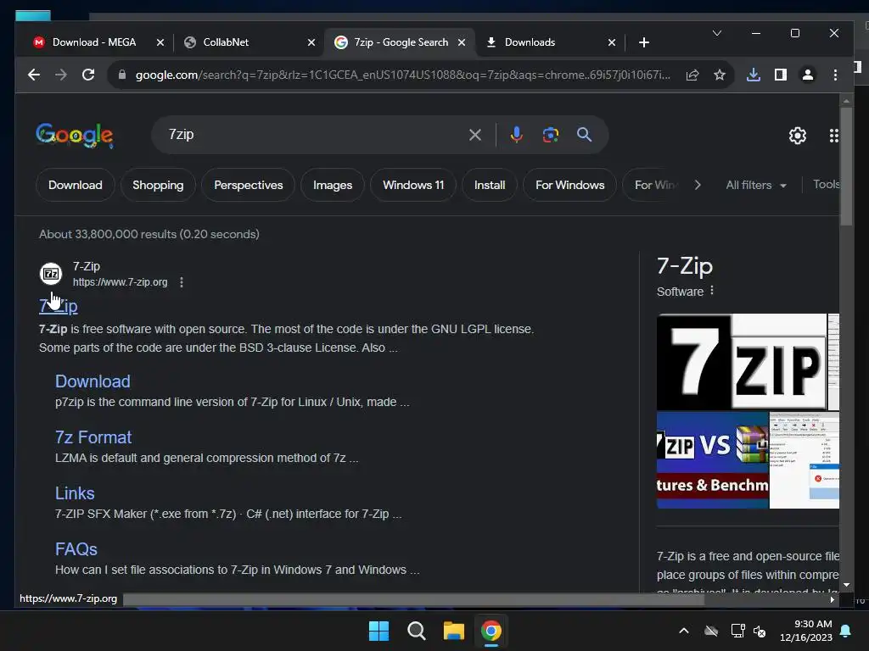Select the Shopping filter chip
The height and width of the screenshot is (651, 869).
[158, 185]
